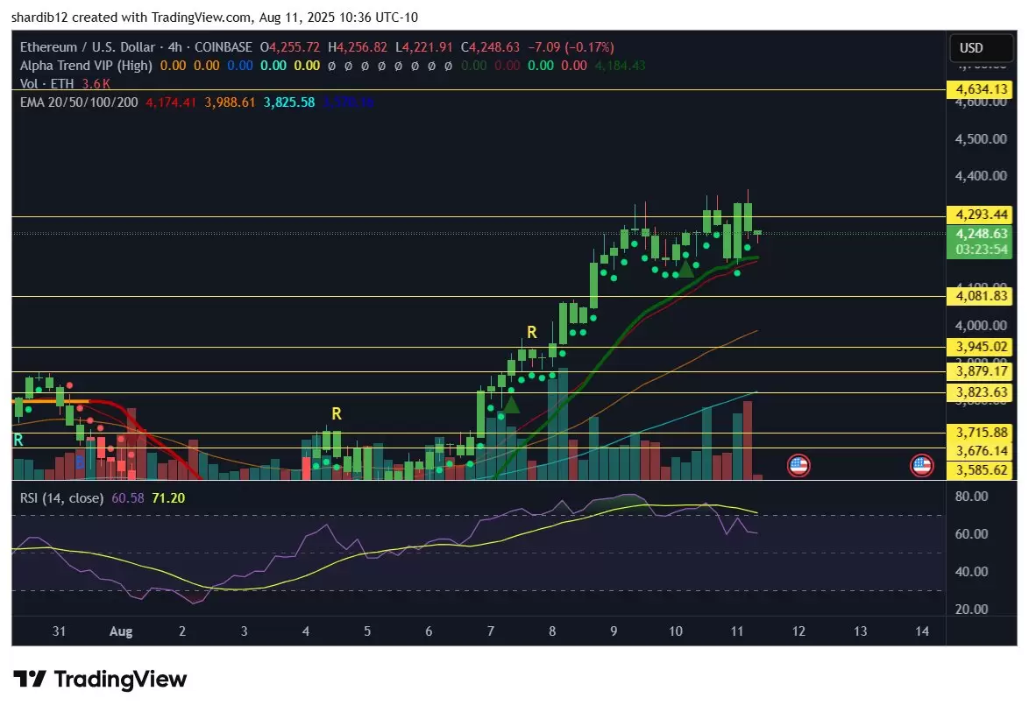This screenshot has width=1029, height=712.
Task: Click the cyan R marker at left edge
Action: point(18,440)
